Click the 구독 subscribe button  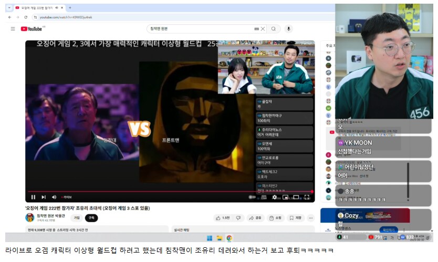(x=91, y=217)
